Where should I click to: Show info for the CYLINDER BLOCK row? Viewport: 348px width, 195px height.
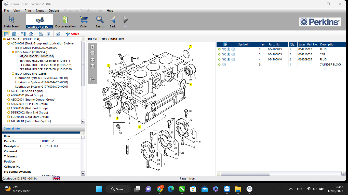224,64
